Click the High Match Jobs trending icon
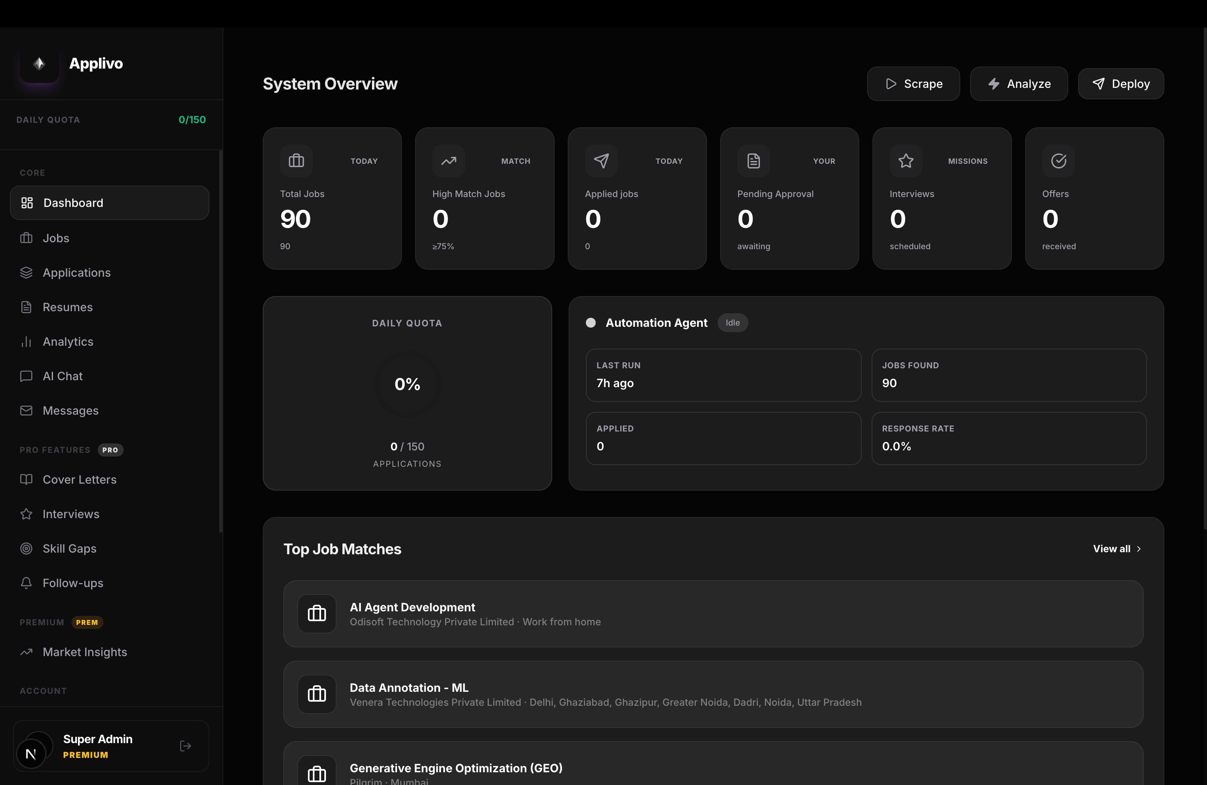 [448, 161]
